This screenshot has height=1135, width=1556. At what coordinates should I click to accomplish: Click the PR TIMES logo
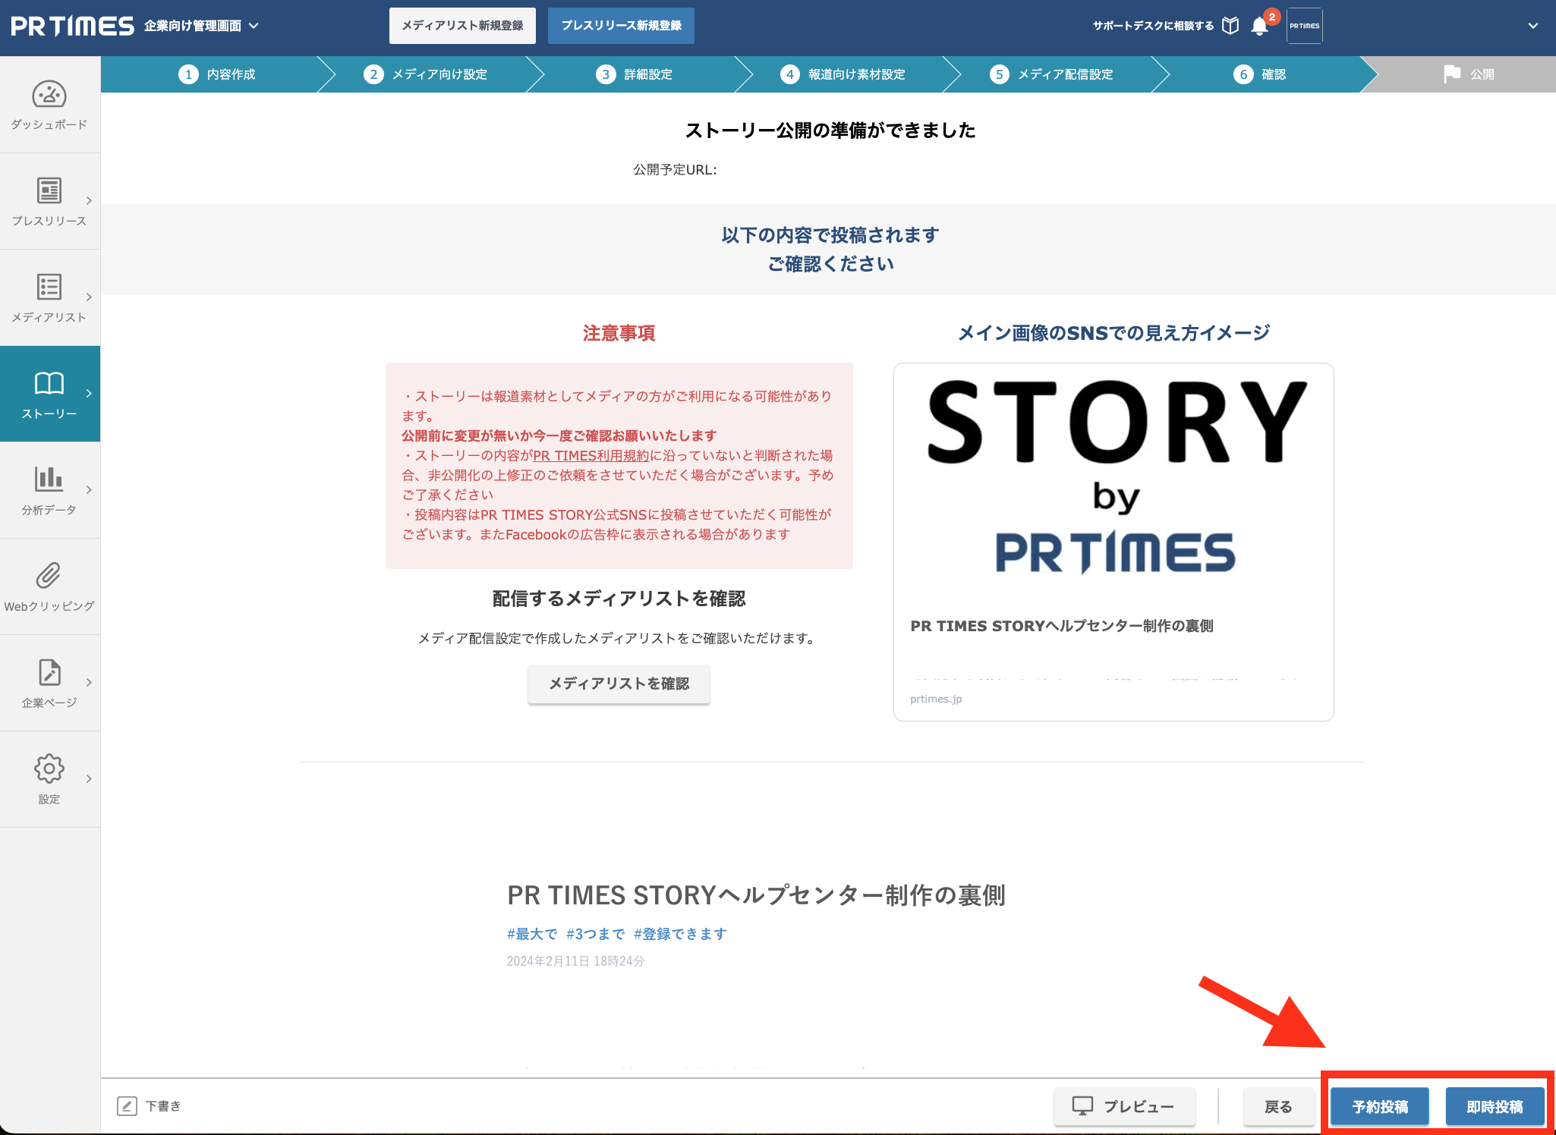click(72, 26)
